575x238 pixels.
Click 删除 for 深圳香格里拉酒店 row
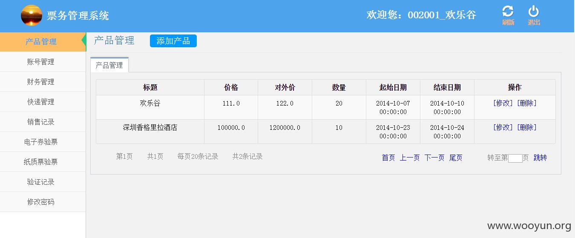click(527, 127)
